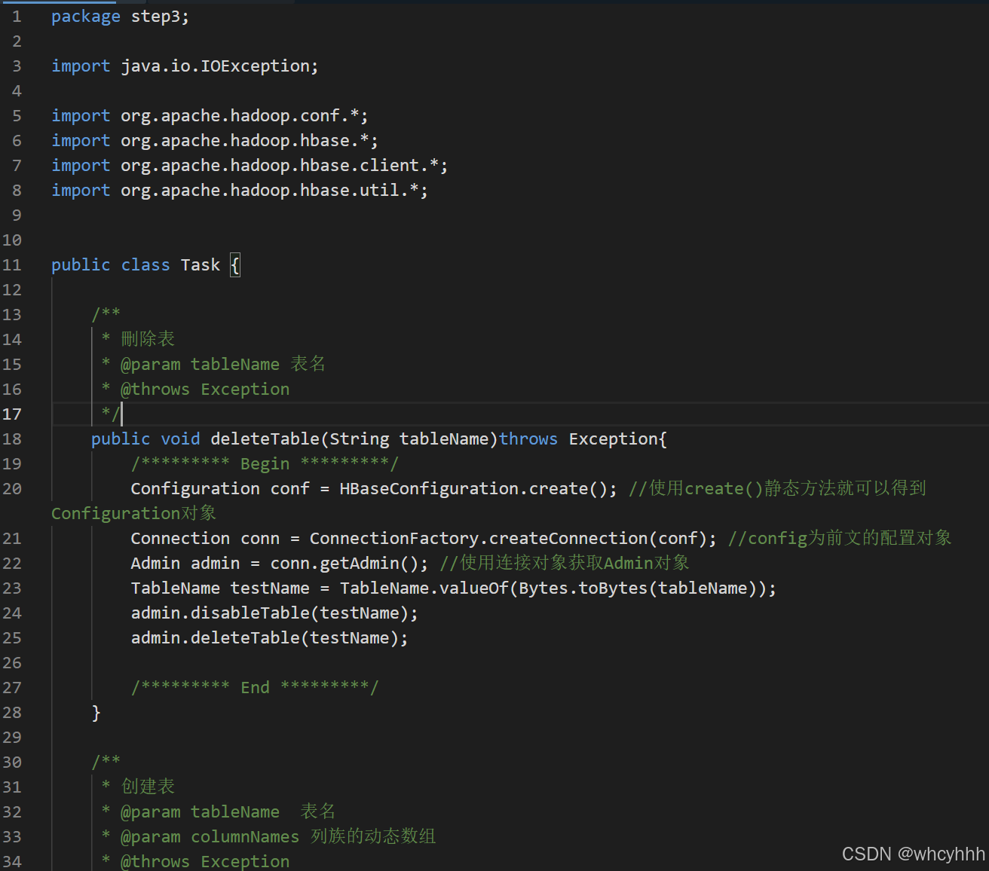Click line number 11 in the gutter
The image size is (989, 871).
(x=12, y=265)
